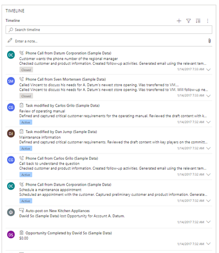Screen dimensions: 219x253
Task: Expand the Review of operating manual task
Action: coord(208,122)
